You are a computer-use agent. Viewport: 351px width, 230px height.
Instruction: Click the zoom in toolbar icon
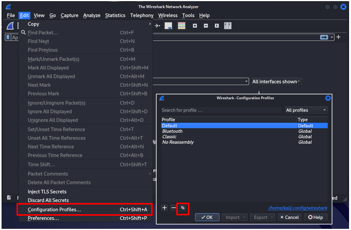[x=195, y=26]
